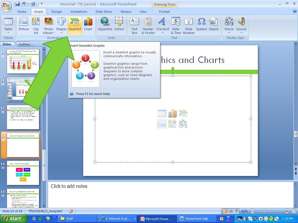Insert a SmartArt graphic
This screenshot has width=298, height=223.
coord(75,26)
